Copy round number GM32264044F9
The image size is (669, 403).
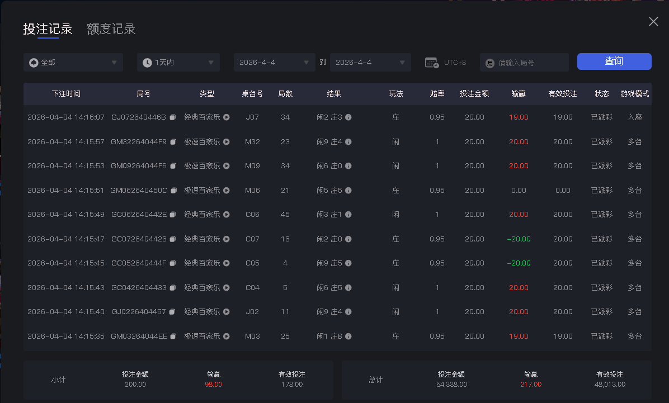173,142
